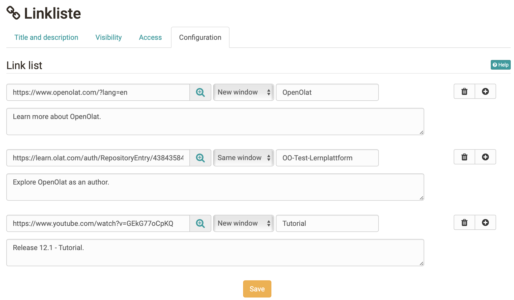
Task: Preview the OpenOlat URL with the magnifier icon
Action: click(x=200, y=92)
